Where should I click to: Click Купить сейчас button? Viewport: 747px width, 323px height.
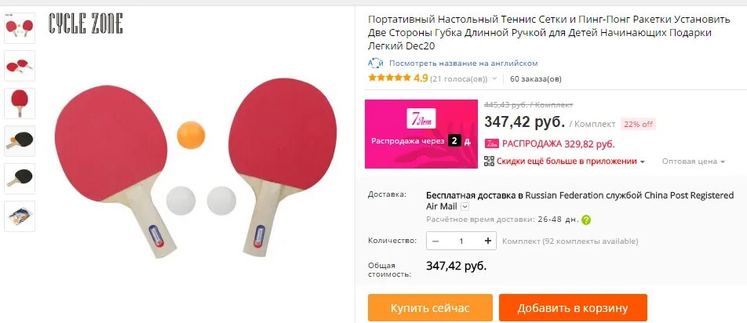[430, 308]
